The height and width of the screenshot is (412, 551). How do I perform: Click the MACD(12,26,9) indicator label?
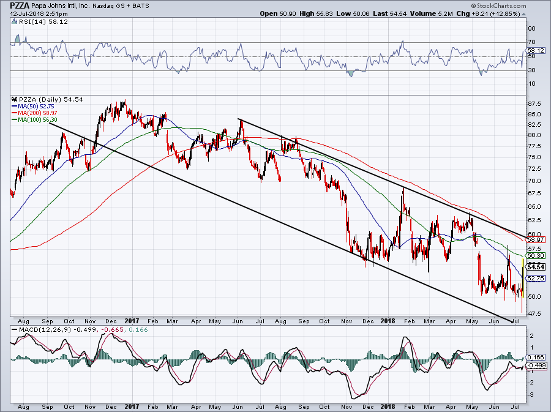(45, 330)
